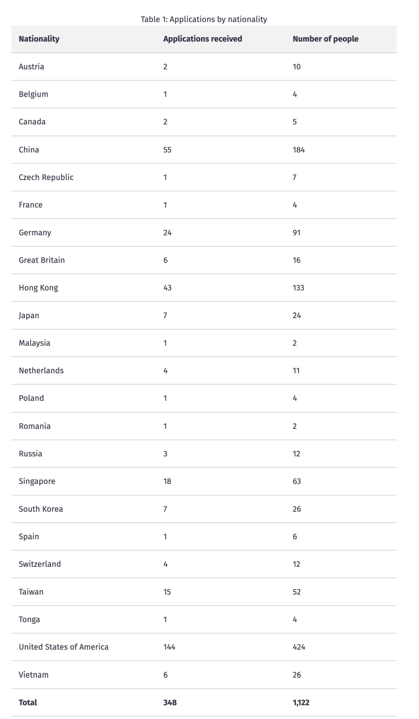This screenshot has height=719, width=419.
Task: Select the table caption 'Applications by nationality'
Action: point(204,19)
